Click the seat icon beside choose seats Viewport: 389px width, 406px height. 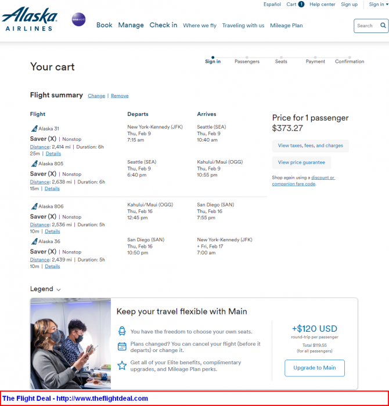point(122,331)
